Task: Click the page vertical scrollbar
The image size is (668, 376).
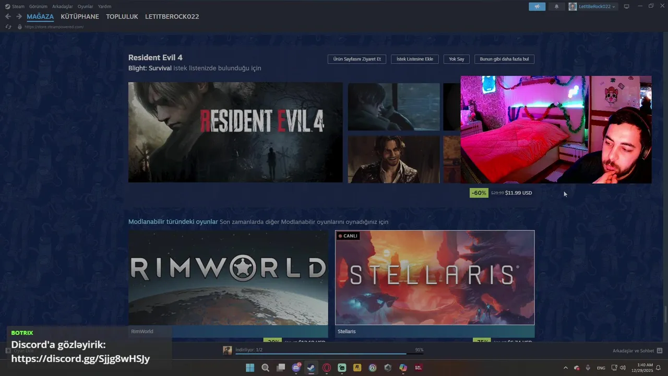Action: click(665, 315)
